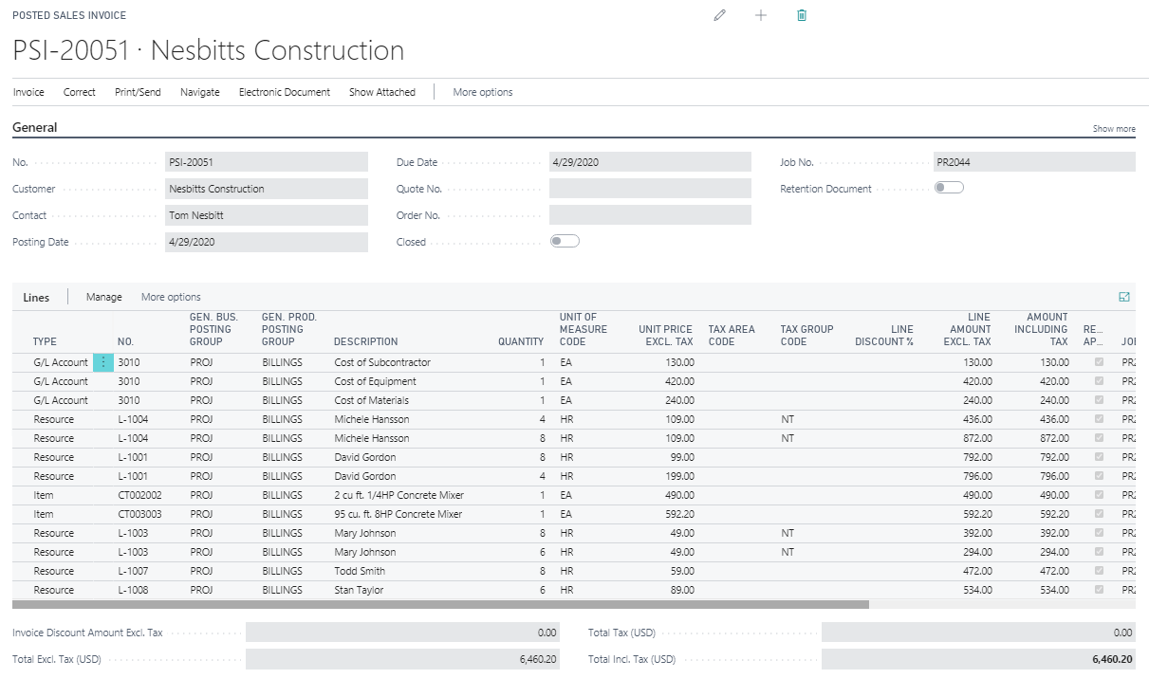Open the Navigate menu
The height and width of the screenshot is (697, 1149).
(199, 92)
